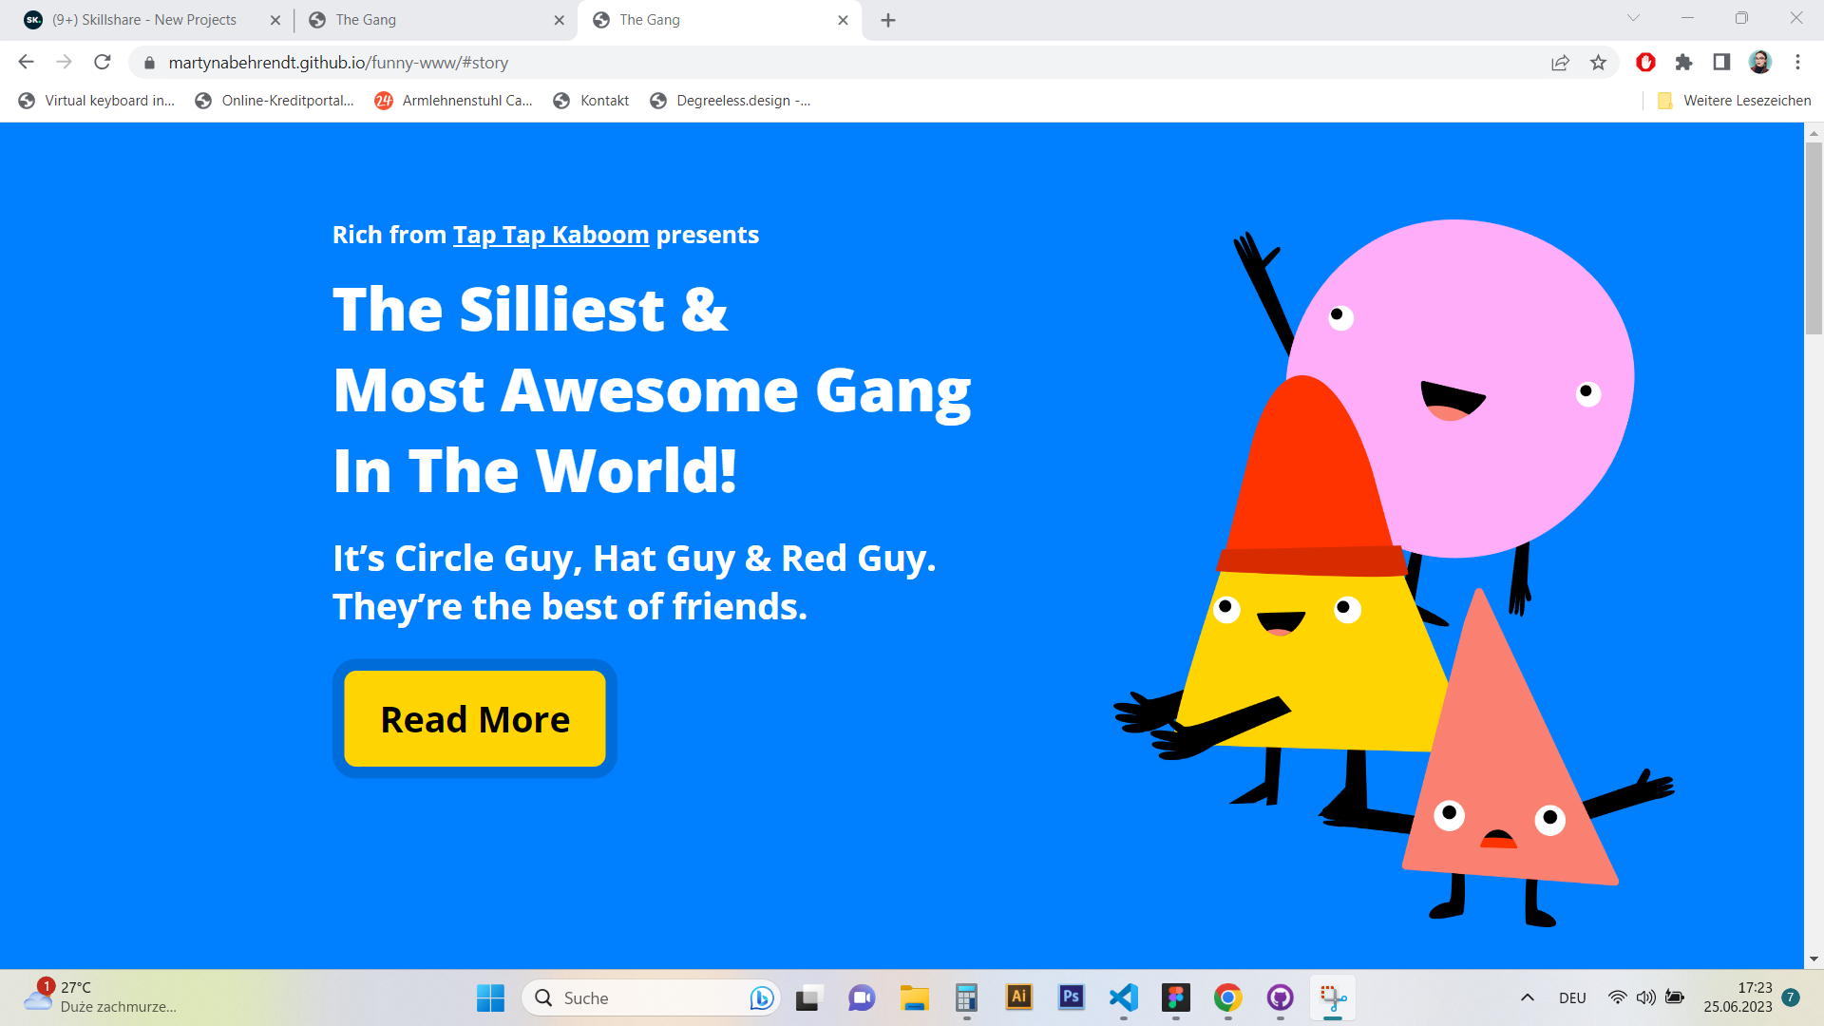This screenshot has height=1026, width=1824.
Task: Launch Photoshop from the taskbar
Action: tap(1072, 997)
